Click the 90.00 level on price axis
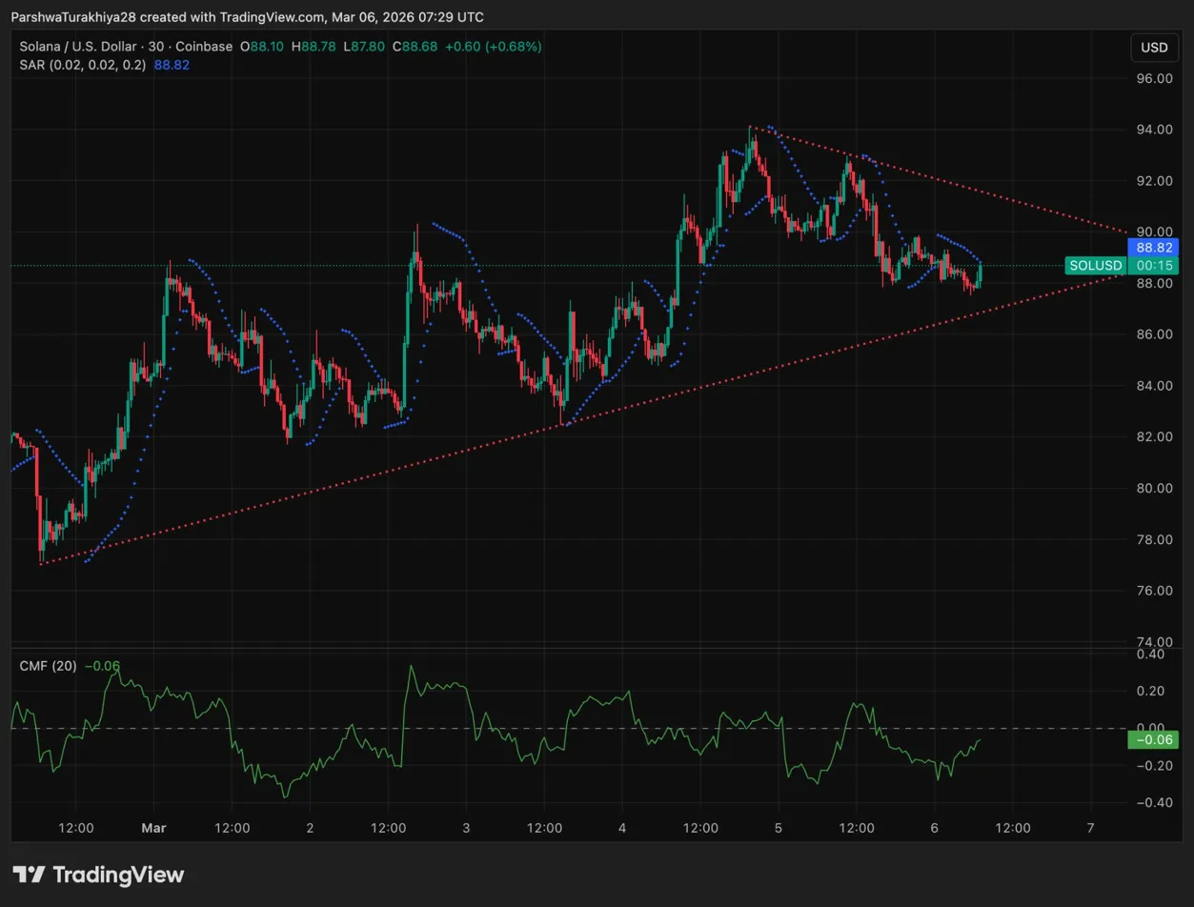Screen dimensions: 1194x907 click(1153, 232)
